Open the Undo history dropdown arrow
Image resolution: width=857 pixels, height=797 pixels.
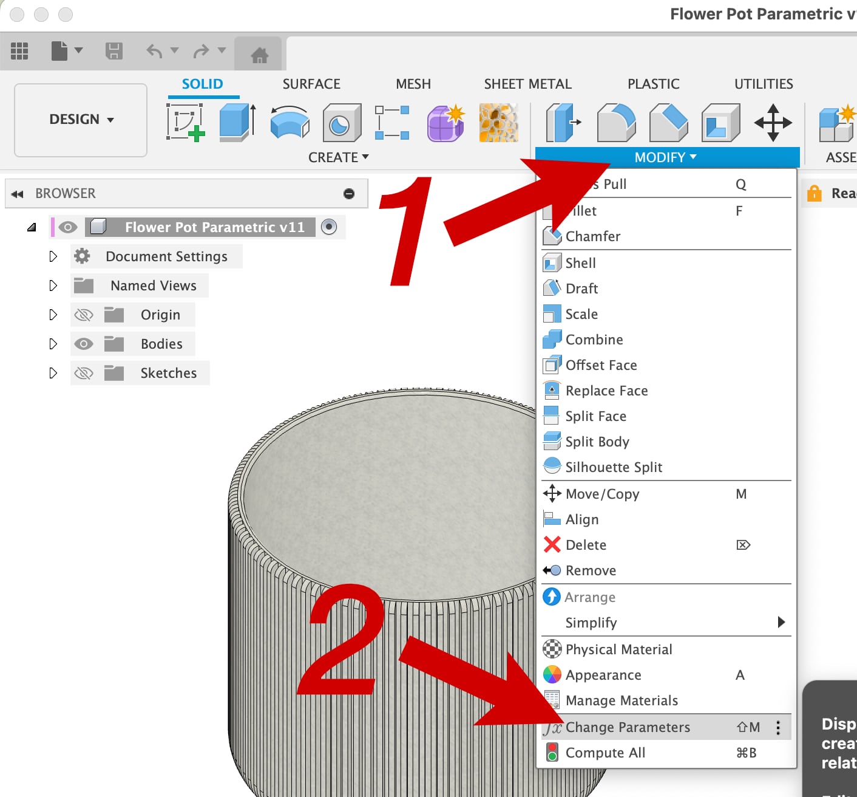175,50
